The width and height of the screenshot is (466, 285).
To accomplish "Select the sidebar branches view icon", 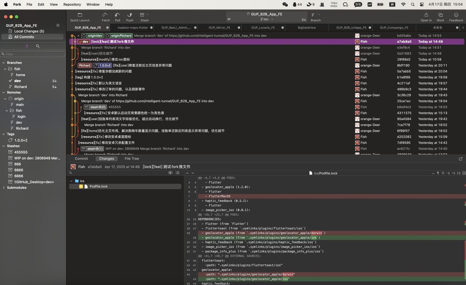I will [x=27, y=46].
